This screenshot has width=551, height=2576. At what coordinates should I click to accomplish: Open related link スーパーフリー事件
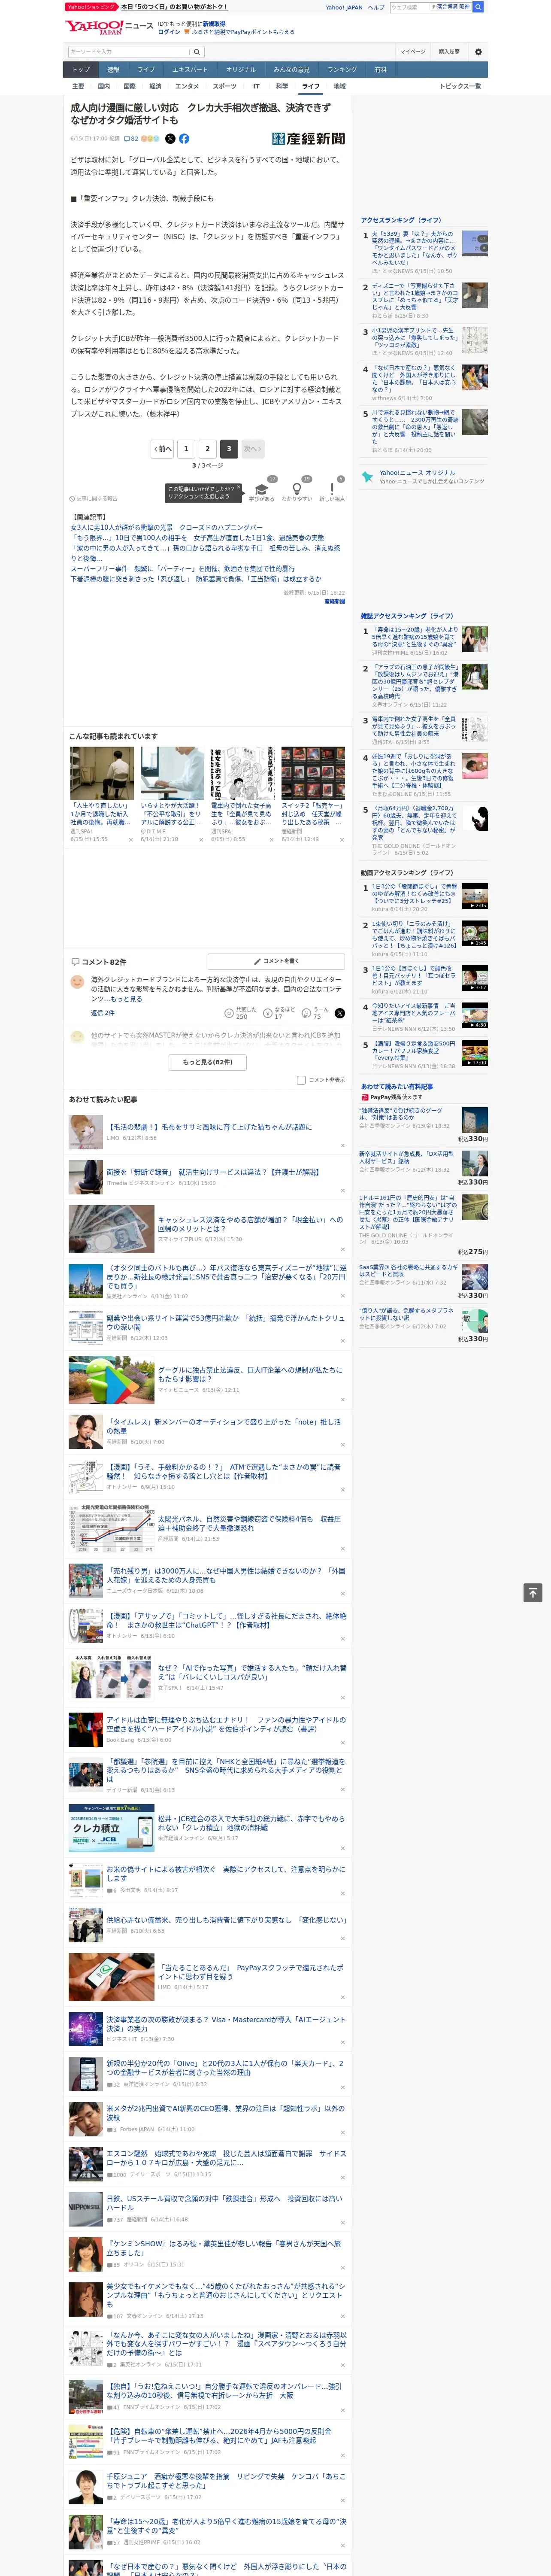click(x=182, y=568)
